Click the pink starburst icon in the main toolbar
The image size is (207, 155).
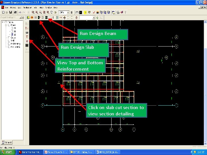click(122, 12)
